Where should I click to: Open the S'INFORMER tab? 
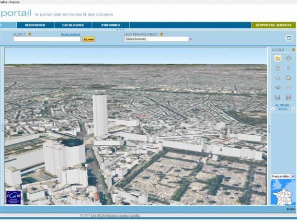click(x=111, y=25)
